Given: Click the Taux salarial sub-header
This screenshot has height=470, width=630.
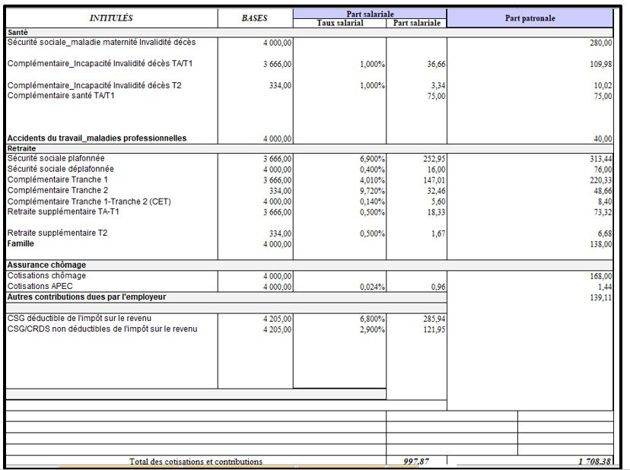Looking at the screenshot, I should [x=339, y=24].
